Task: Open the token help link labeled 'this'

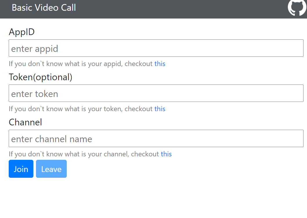Action: click(160, 109)
